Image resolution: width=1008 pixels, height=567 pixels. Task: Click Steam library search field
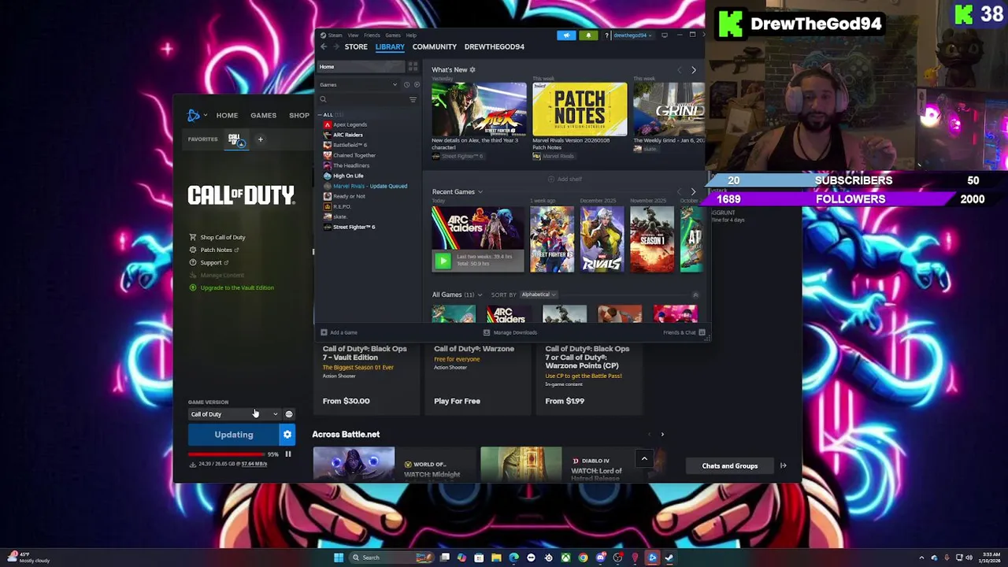[x=361, y=99]
